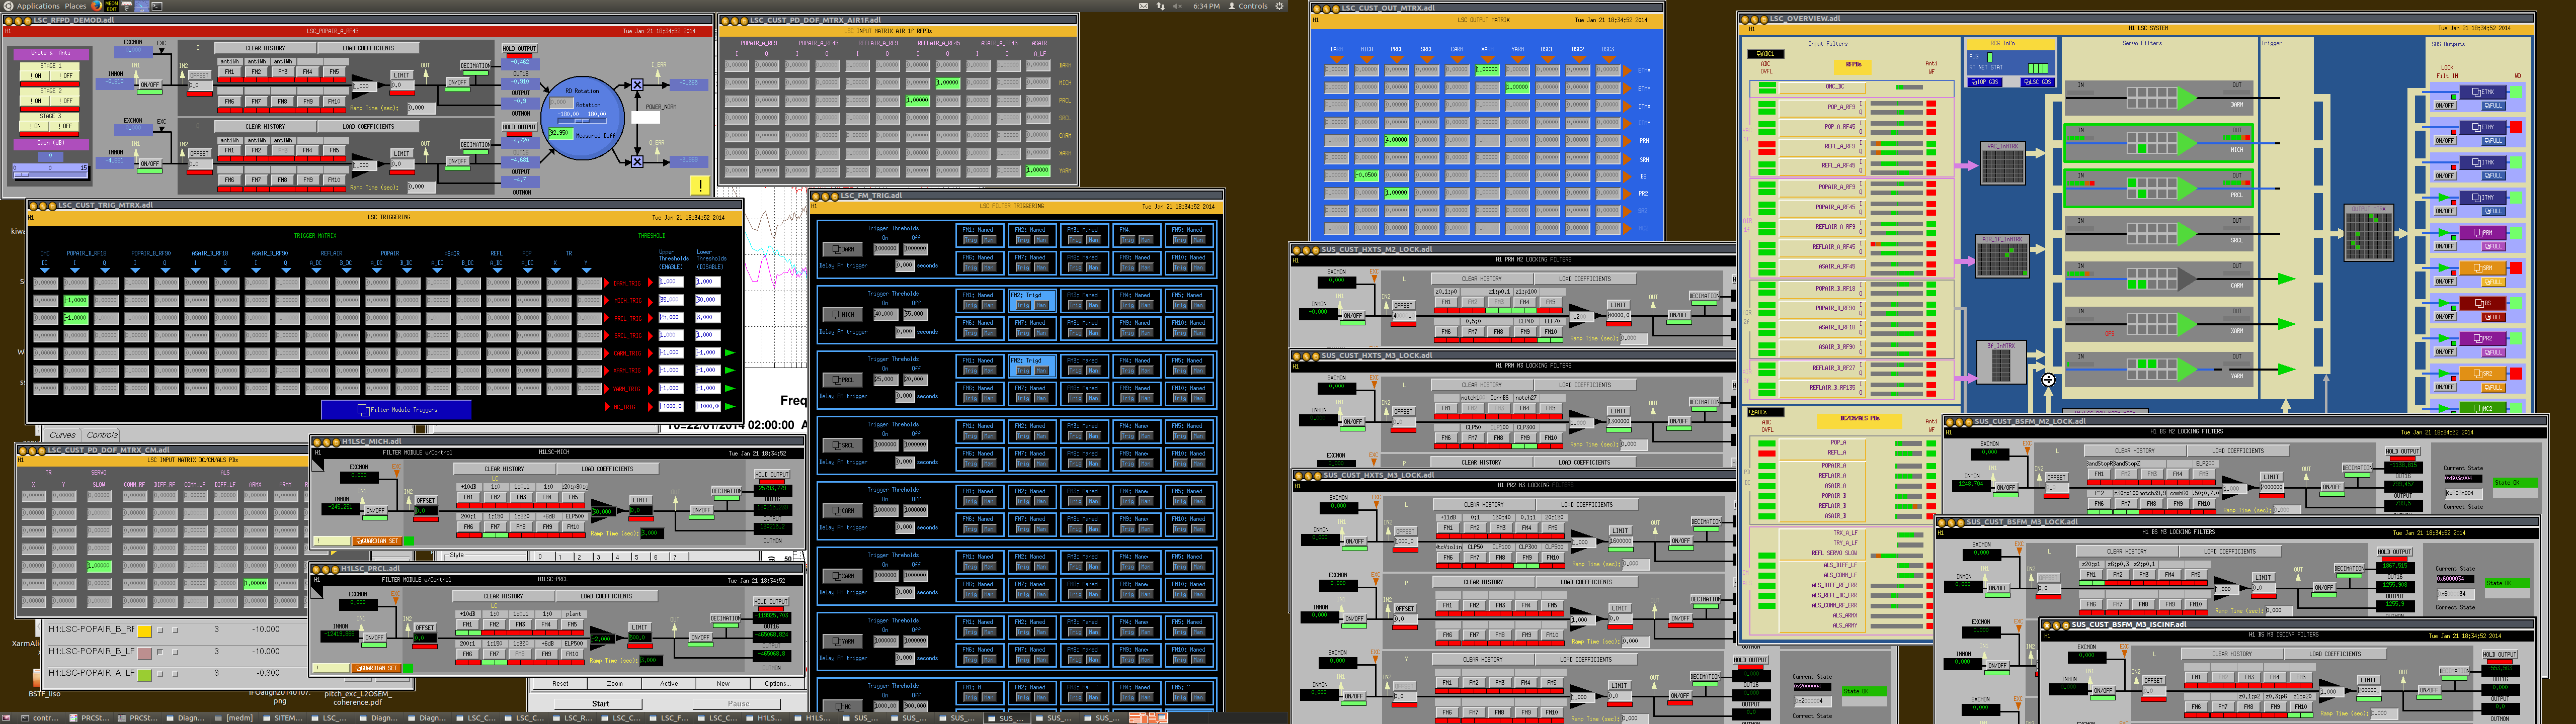Open the BSTF_liso desktop folder
The image size is (2576, 724).
44,693
